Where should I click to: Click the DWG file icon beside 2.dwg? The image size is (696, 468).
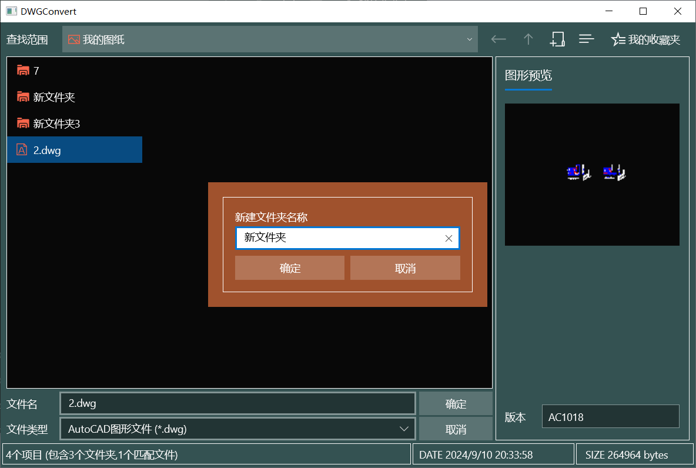pos(22,150)
